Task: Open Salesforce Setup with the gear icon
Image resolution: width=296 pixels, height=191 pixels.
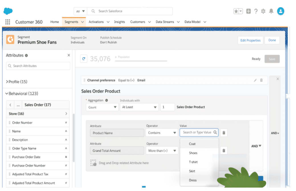Action: 263,11
